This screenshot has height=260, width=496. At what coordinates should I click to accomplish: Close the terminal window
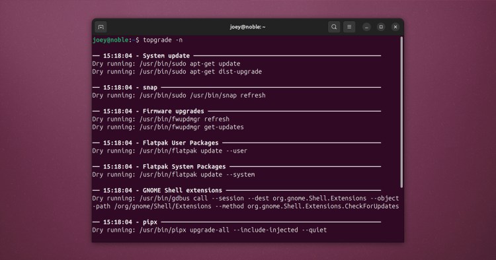395,27
